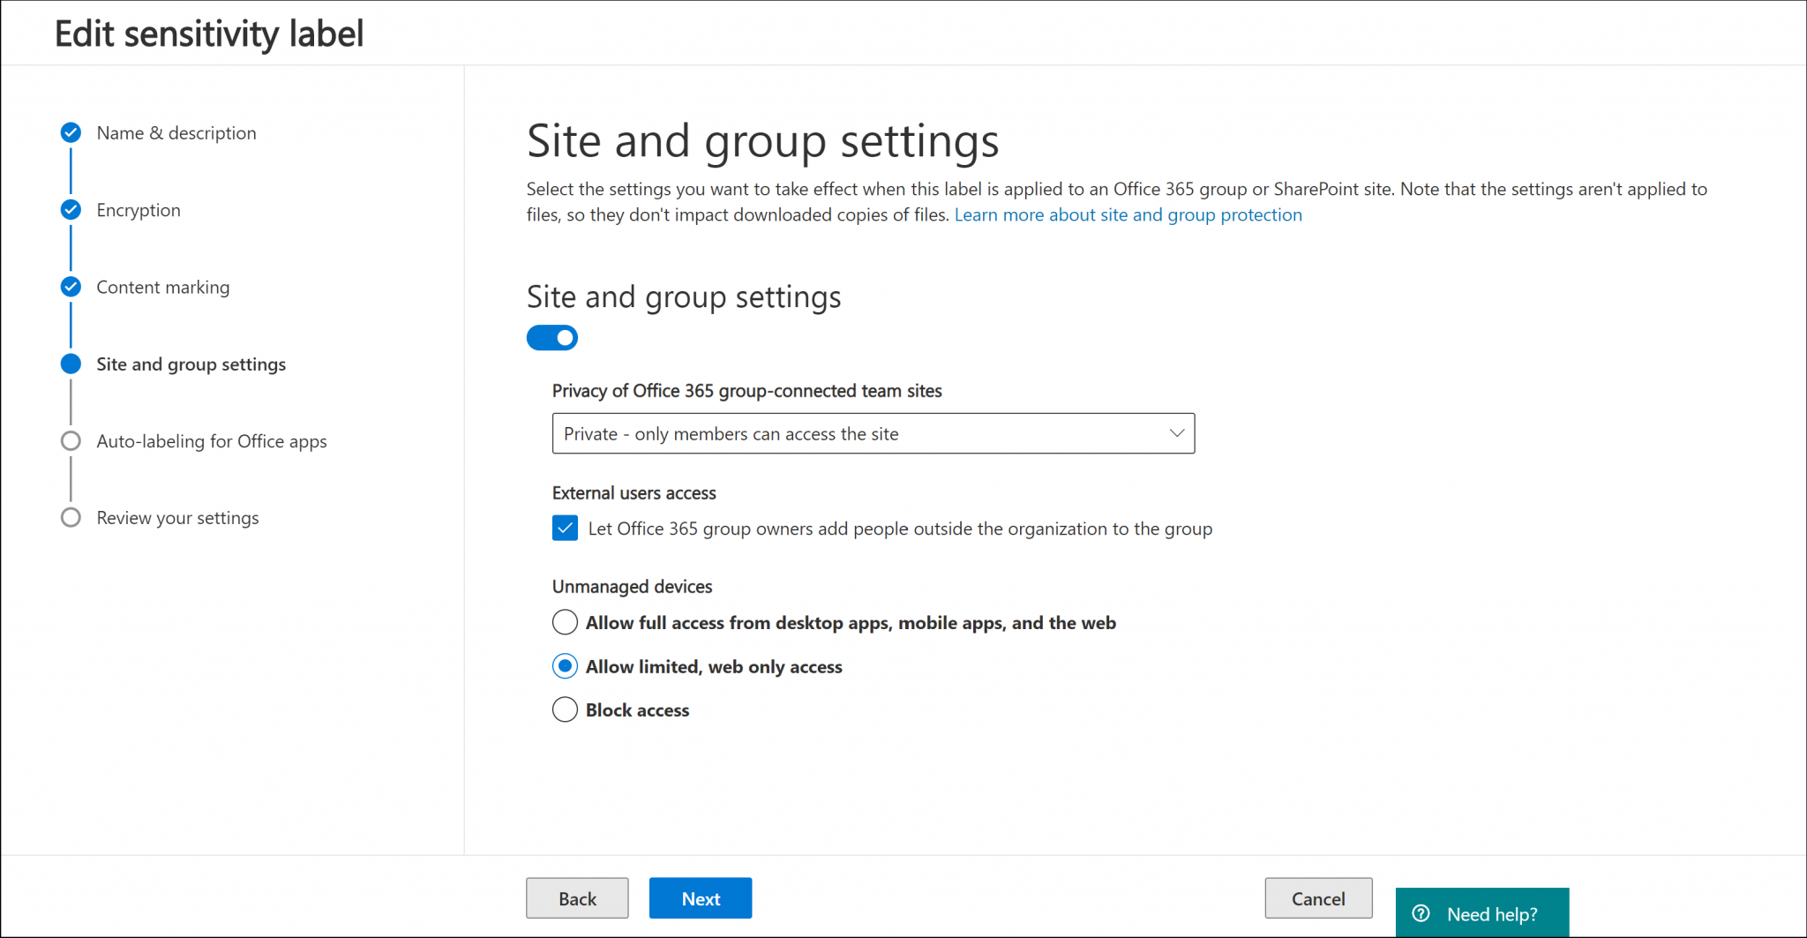Click the Next button
This screenshot has width=1807, height=938.
pos(700,897)
